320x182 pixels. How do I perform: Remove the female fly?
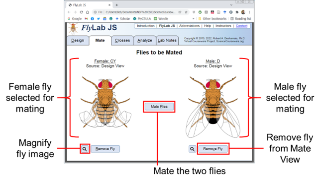coord(106,149)
